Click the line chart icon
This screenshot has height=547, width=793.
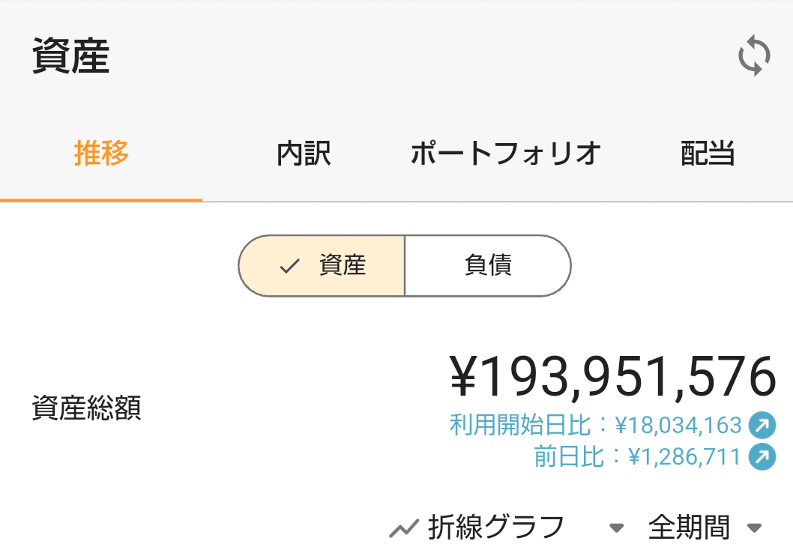403,529
